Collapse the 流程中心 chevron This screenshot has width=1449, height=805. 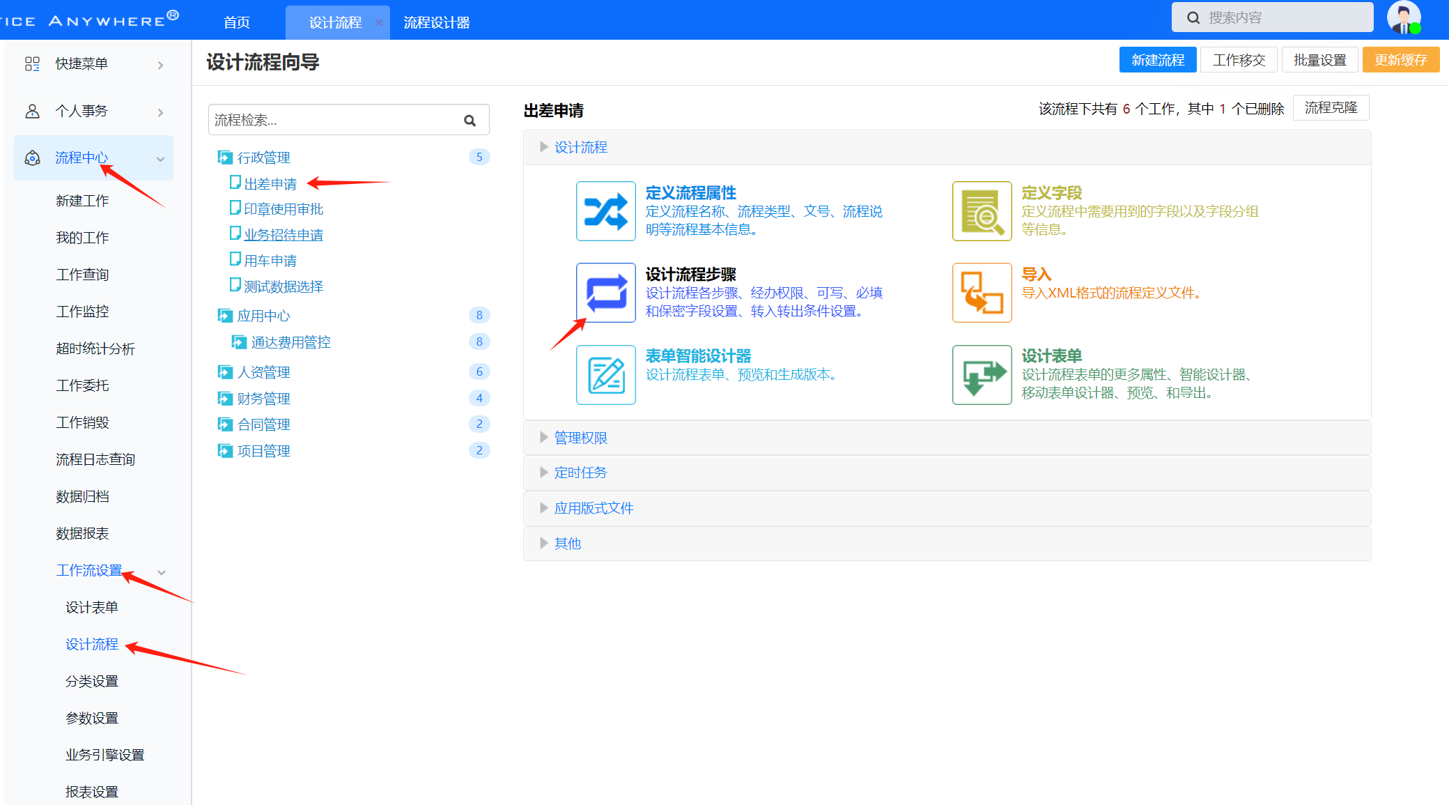tap(161, 159)
